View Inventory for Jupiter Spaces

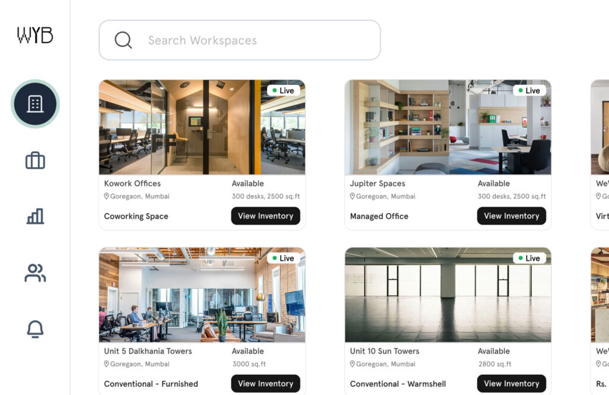pyautogui.click(x=511, y=216)
